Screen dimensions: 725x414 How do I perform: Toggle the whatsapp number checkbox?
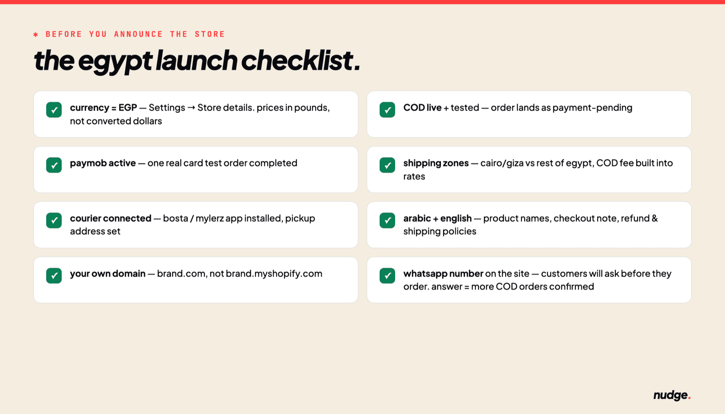pos(387,275)
